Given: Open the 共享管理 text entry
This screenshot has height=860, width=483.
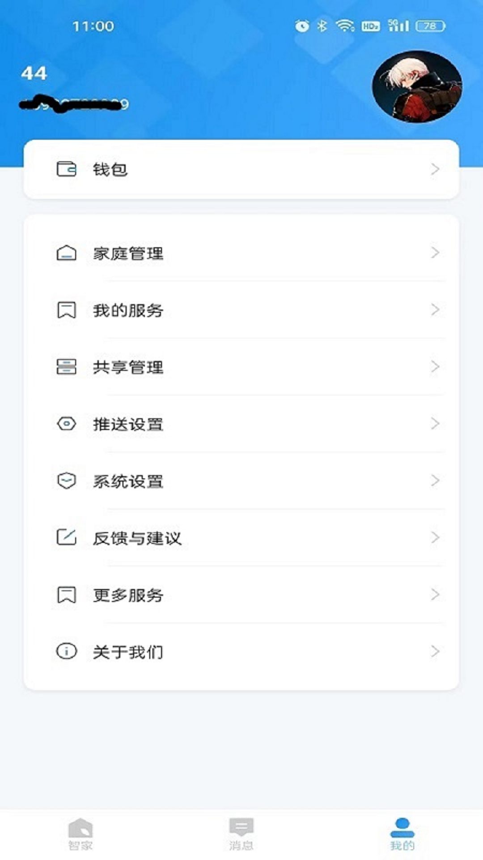Looking at the screenshot, I should [128, 367].
